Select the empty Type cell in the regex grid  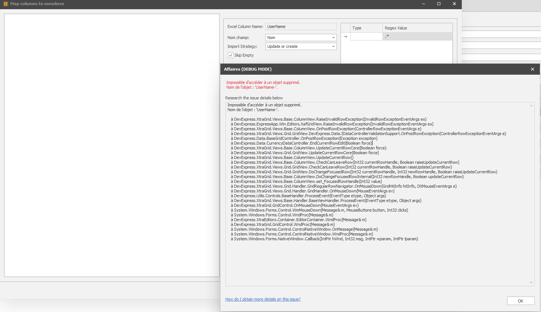click(366, 36)
